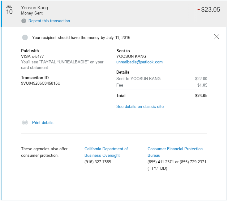The height and width of the screenshot is (201, 228).
Task: Open See details on classic site
Action: tap(140, 107)
